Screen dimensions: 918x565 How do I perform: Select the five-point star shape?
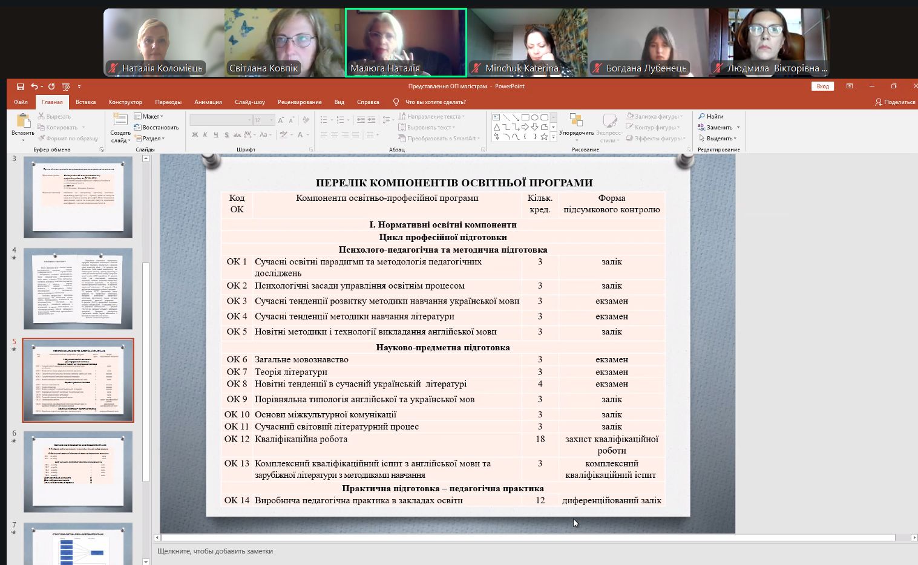(x=544, y=137)
